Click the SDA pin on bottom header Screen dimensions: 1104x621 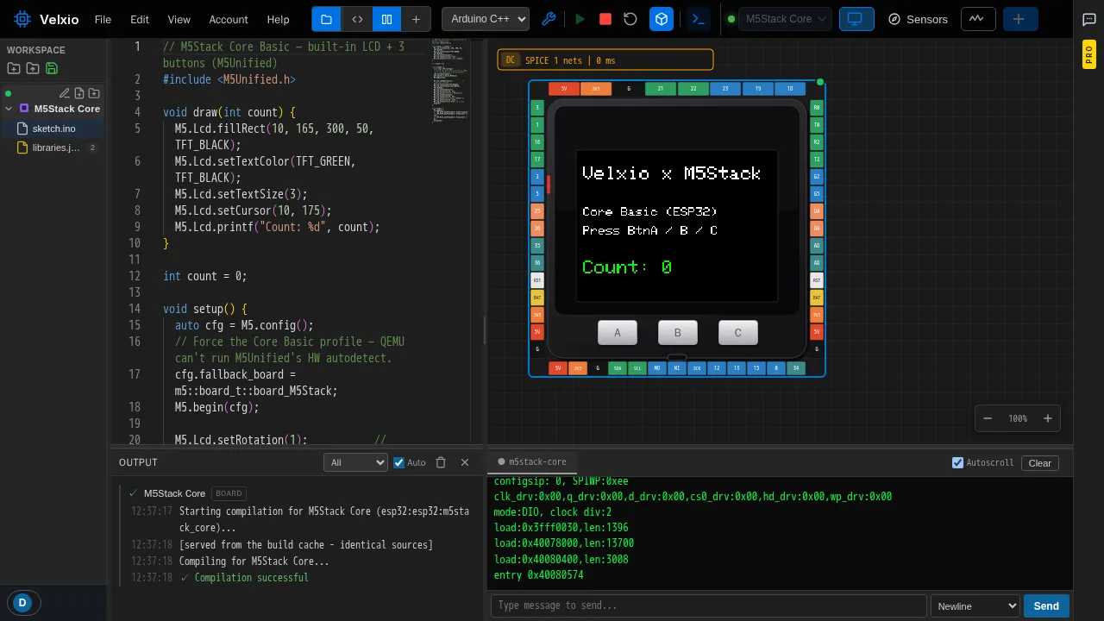point(618,368)
